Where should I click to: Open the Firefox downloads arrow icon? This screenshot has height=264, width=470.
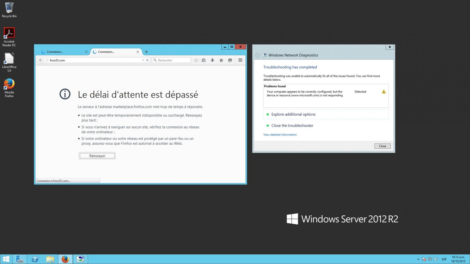tap(212, 60)
